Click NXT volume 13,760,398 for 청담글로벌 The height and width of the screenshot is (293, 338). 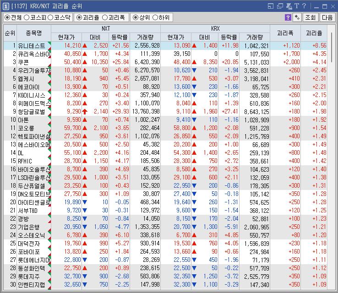click(146, 112)
